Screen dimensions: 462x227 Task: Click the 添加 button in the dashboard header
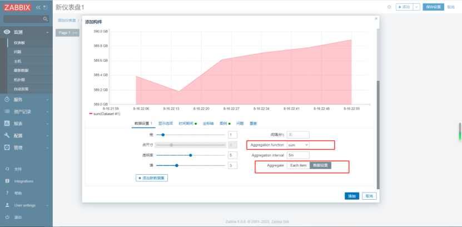pos(404,7)
